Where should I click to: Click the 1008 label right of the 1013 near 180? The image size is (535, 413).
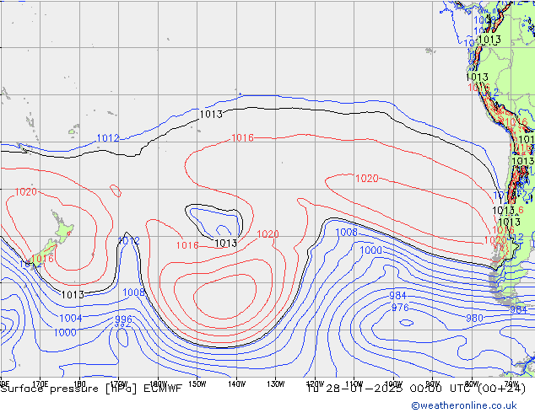pos(133,292)
